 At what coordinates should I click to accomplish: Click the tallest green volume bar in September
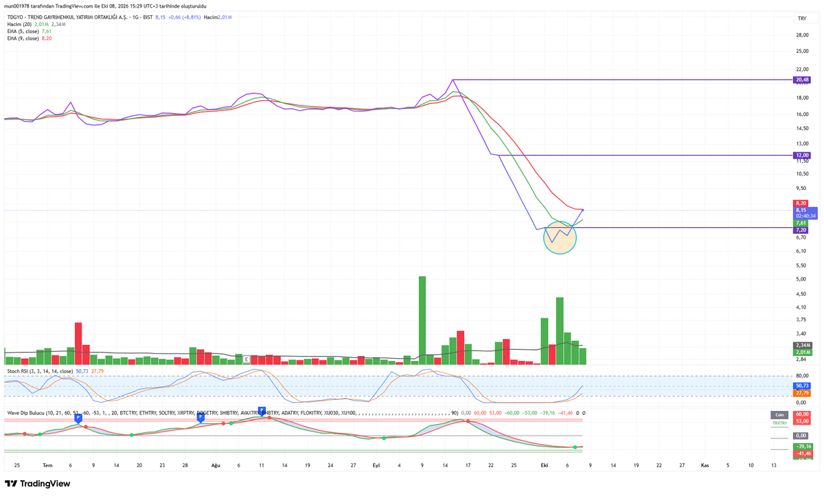click(x=422, y=320)
